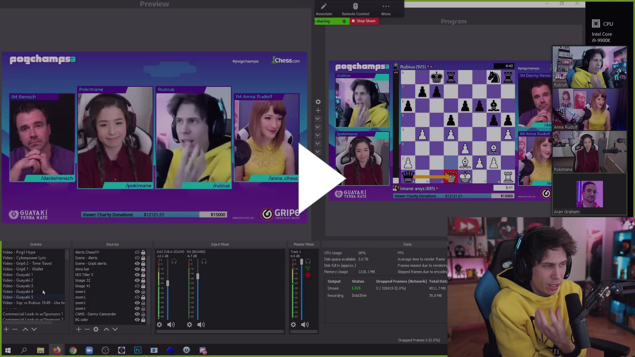Adjust the Track 1 master volume fader
The image size is (635, 357).
301,262
